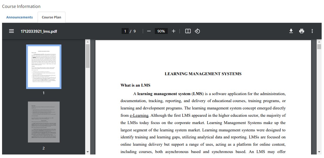Click the document scrollbar down arrow
This screenshot has width=324, height=158.
pos(319,152)
